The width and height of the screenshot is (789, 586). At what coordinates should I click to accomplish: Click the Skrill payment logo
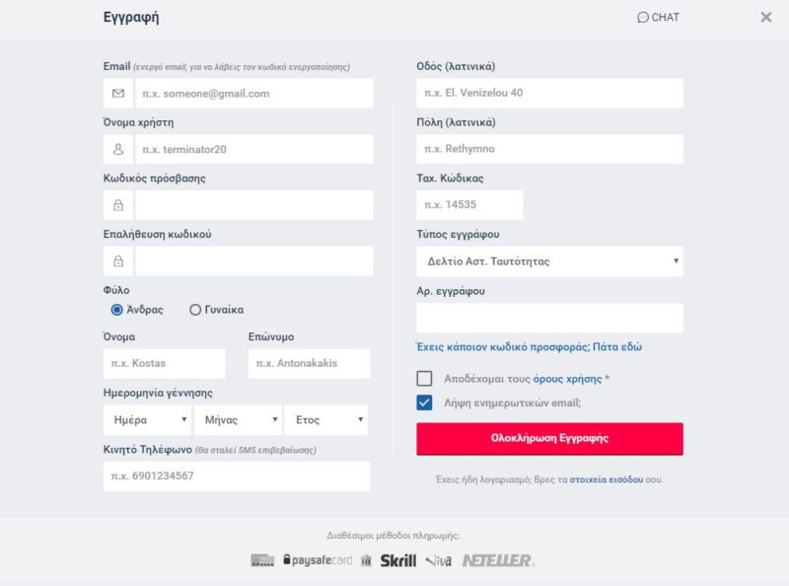[398, 560]
